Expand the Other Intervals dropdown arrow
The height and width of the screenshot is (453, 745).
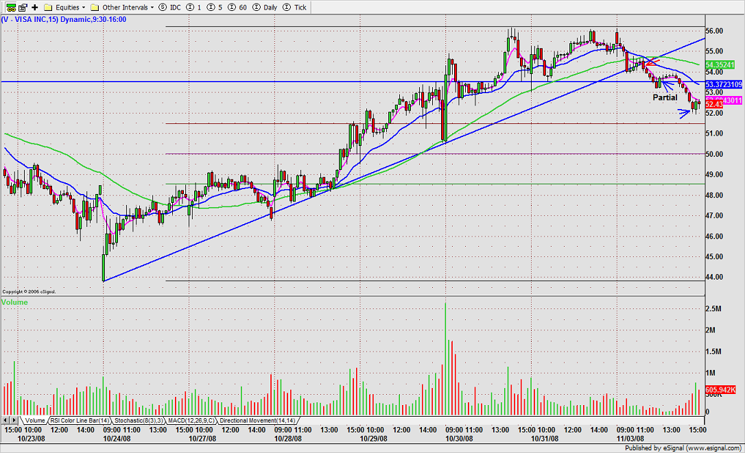pyautogui.click(x=152, y=7)
